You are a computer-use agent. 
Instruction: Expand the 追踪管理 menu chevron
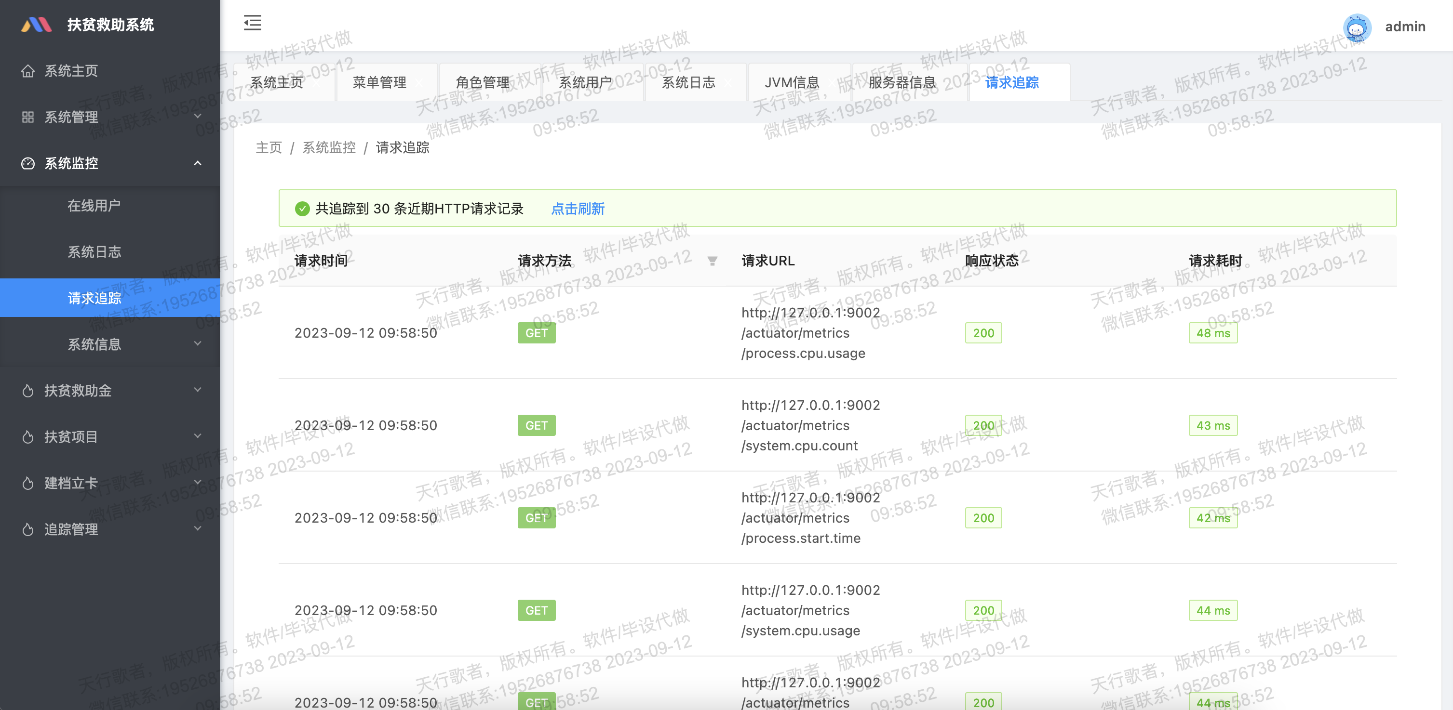click(x=198, y=528)
